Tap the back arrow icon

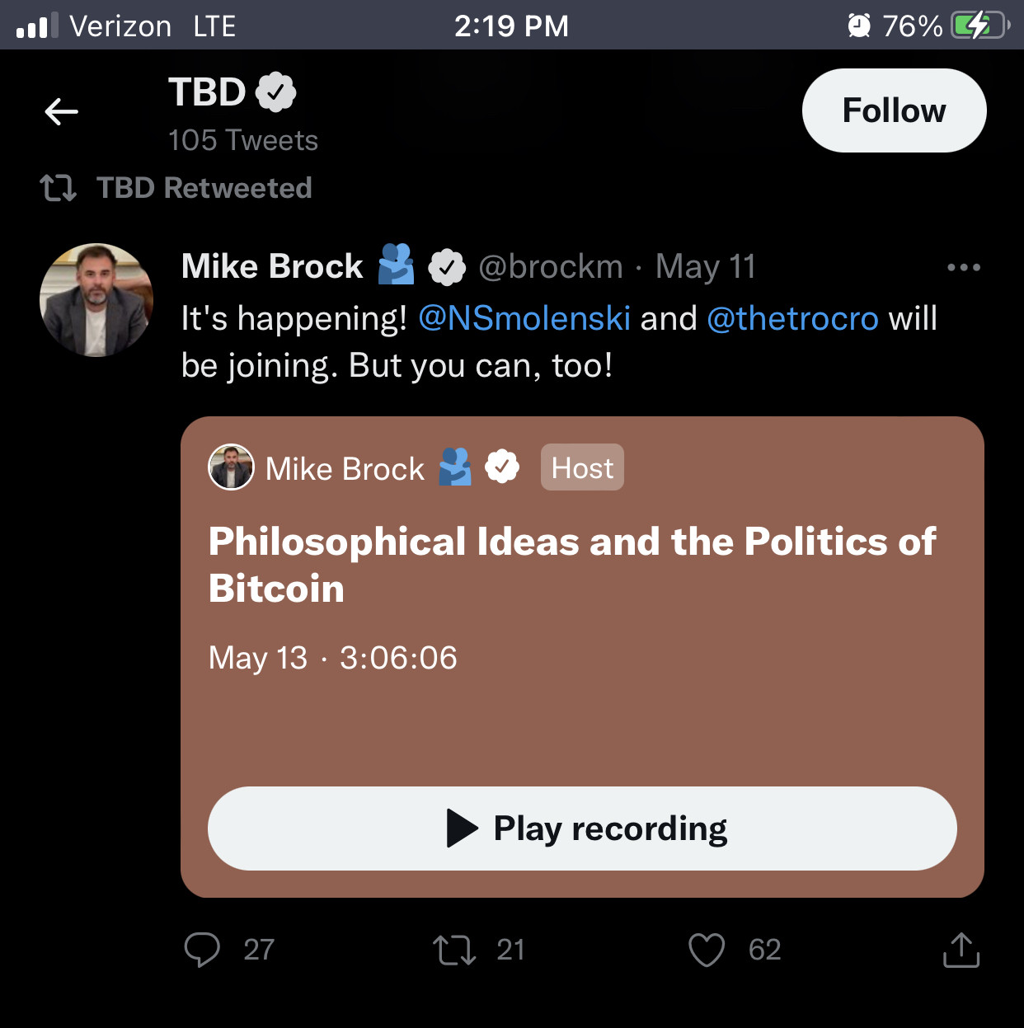click(62, 111)
